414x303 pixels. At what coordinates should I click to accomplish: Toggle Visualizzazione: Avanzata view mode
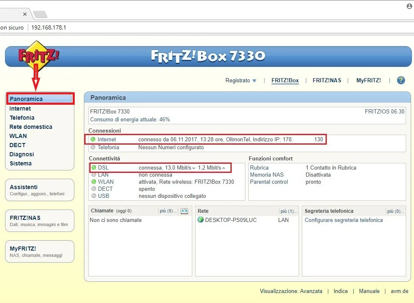click(x=291, y=291)
